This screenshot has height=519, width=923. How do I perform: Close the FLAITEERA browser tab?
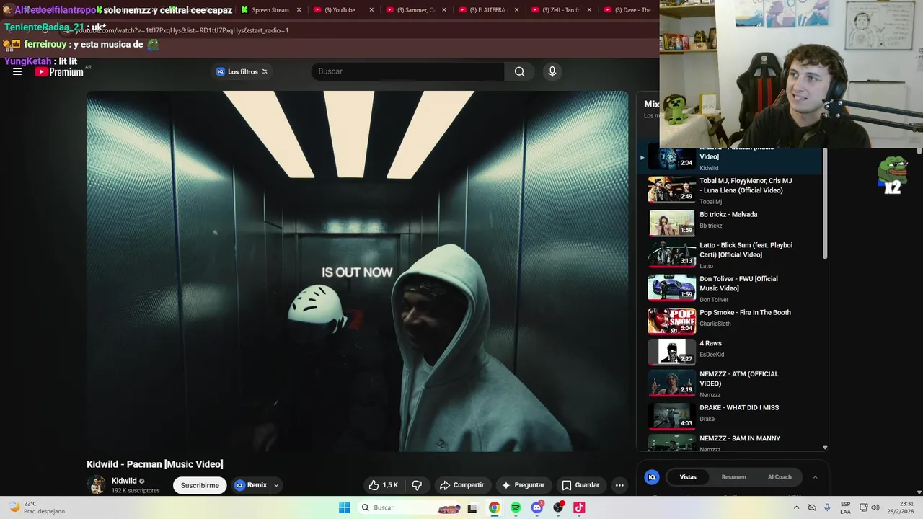click(516, 10)
